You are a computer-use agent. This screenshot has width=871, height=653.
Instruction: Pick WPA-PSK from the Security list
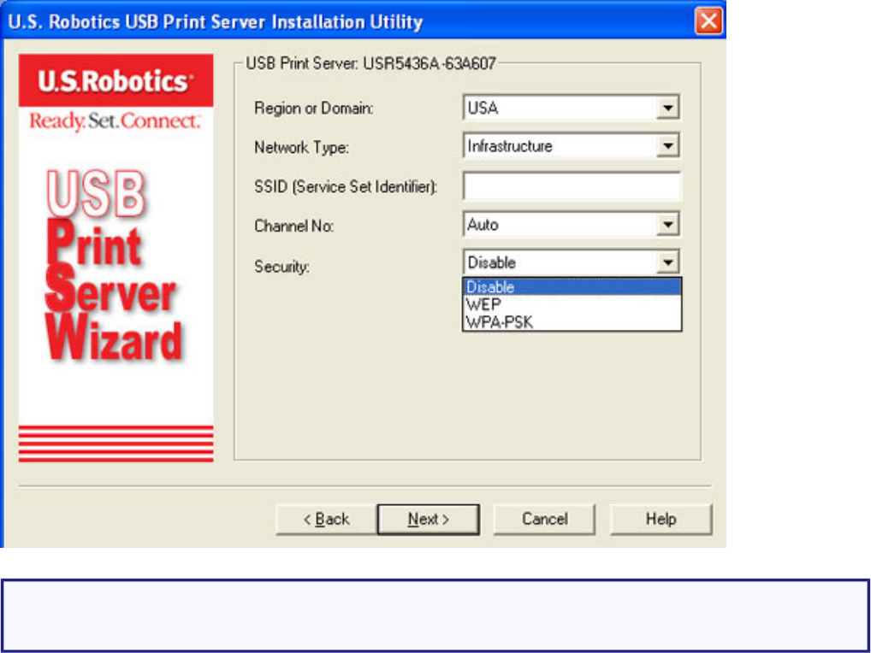[x=572, y=321]
